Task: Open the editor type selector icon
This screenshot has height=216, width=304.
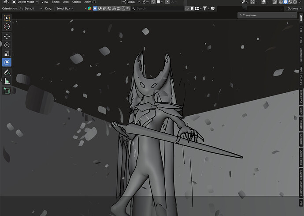Action: [x=6, y=2]
